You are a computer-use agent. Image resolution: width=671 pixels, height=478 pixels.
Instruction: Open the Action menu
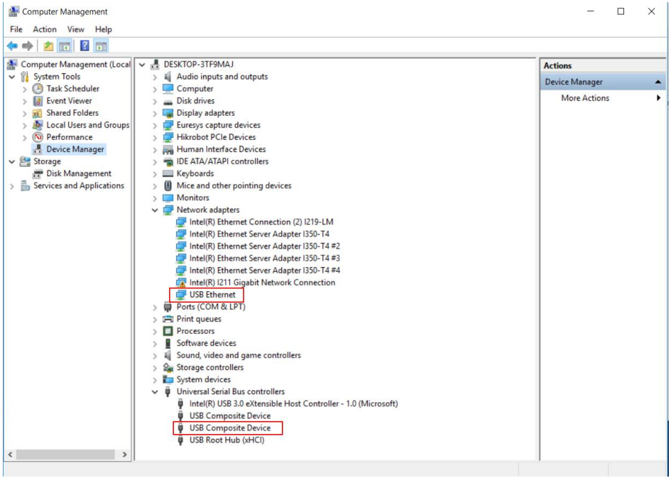[x=45, y=29]
